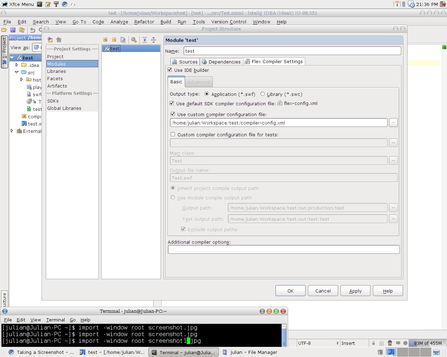447x357 pixels.
Task: Browse for Main class with ellipsis button
Action: (x=393, y=160)
